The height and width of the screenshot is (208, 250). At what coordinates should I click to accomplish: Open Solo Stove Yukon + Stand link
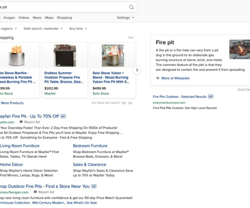click(111, 77)
